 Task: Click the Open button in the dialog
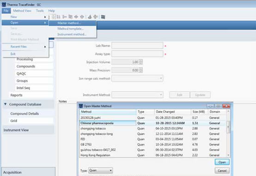click(x=222, y=162)
